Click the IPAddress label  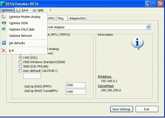[x=105, y=77]
